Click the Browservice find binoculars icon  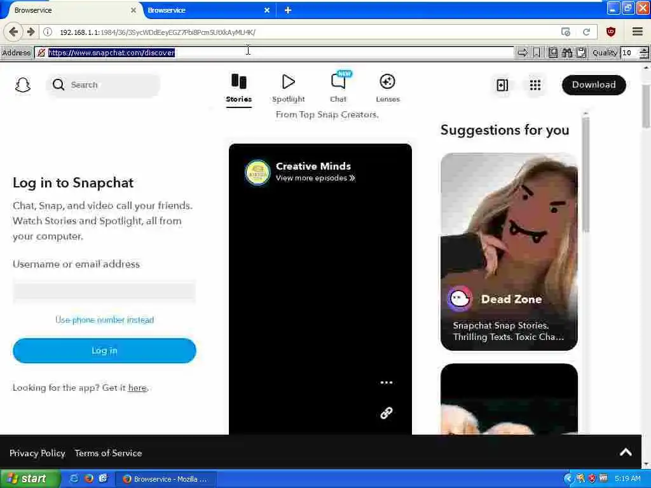567,53
